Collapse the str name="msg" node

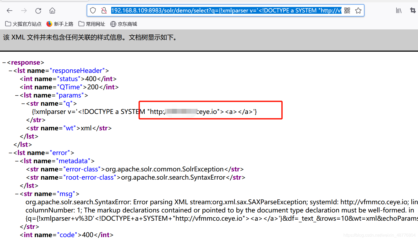point(17,194)
